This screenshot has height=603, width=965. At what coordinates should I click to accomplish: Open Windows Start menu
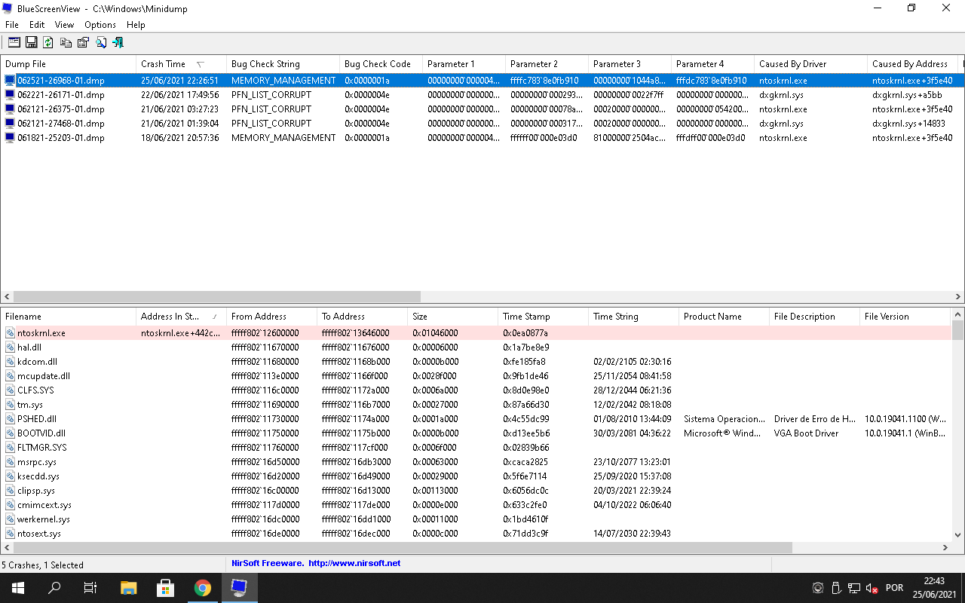(x=18, y=588)
